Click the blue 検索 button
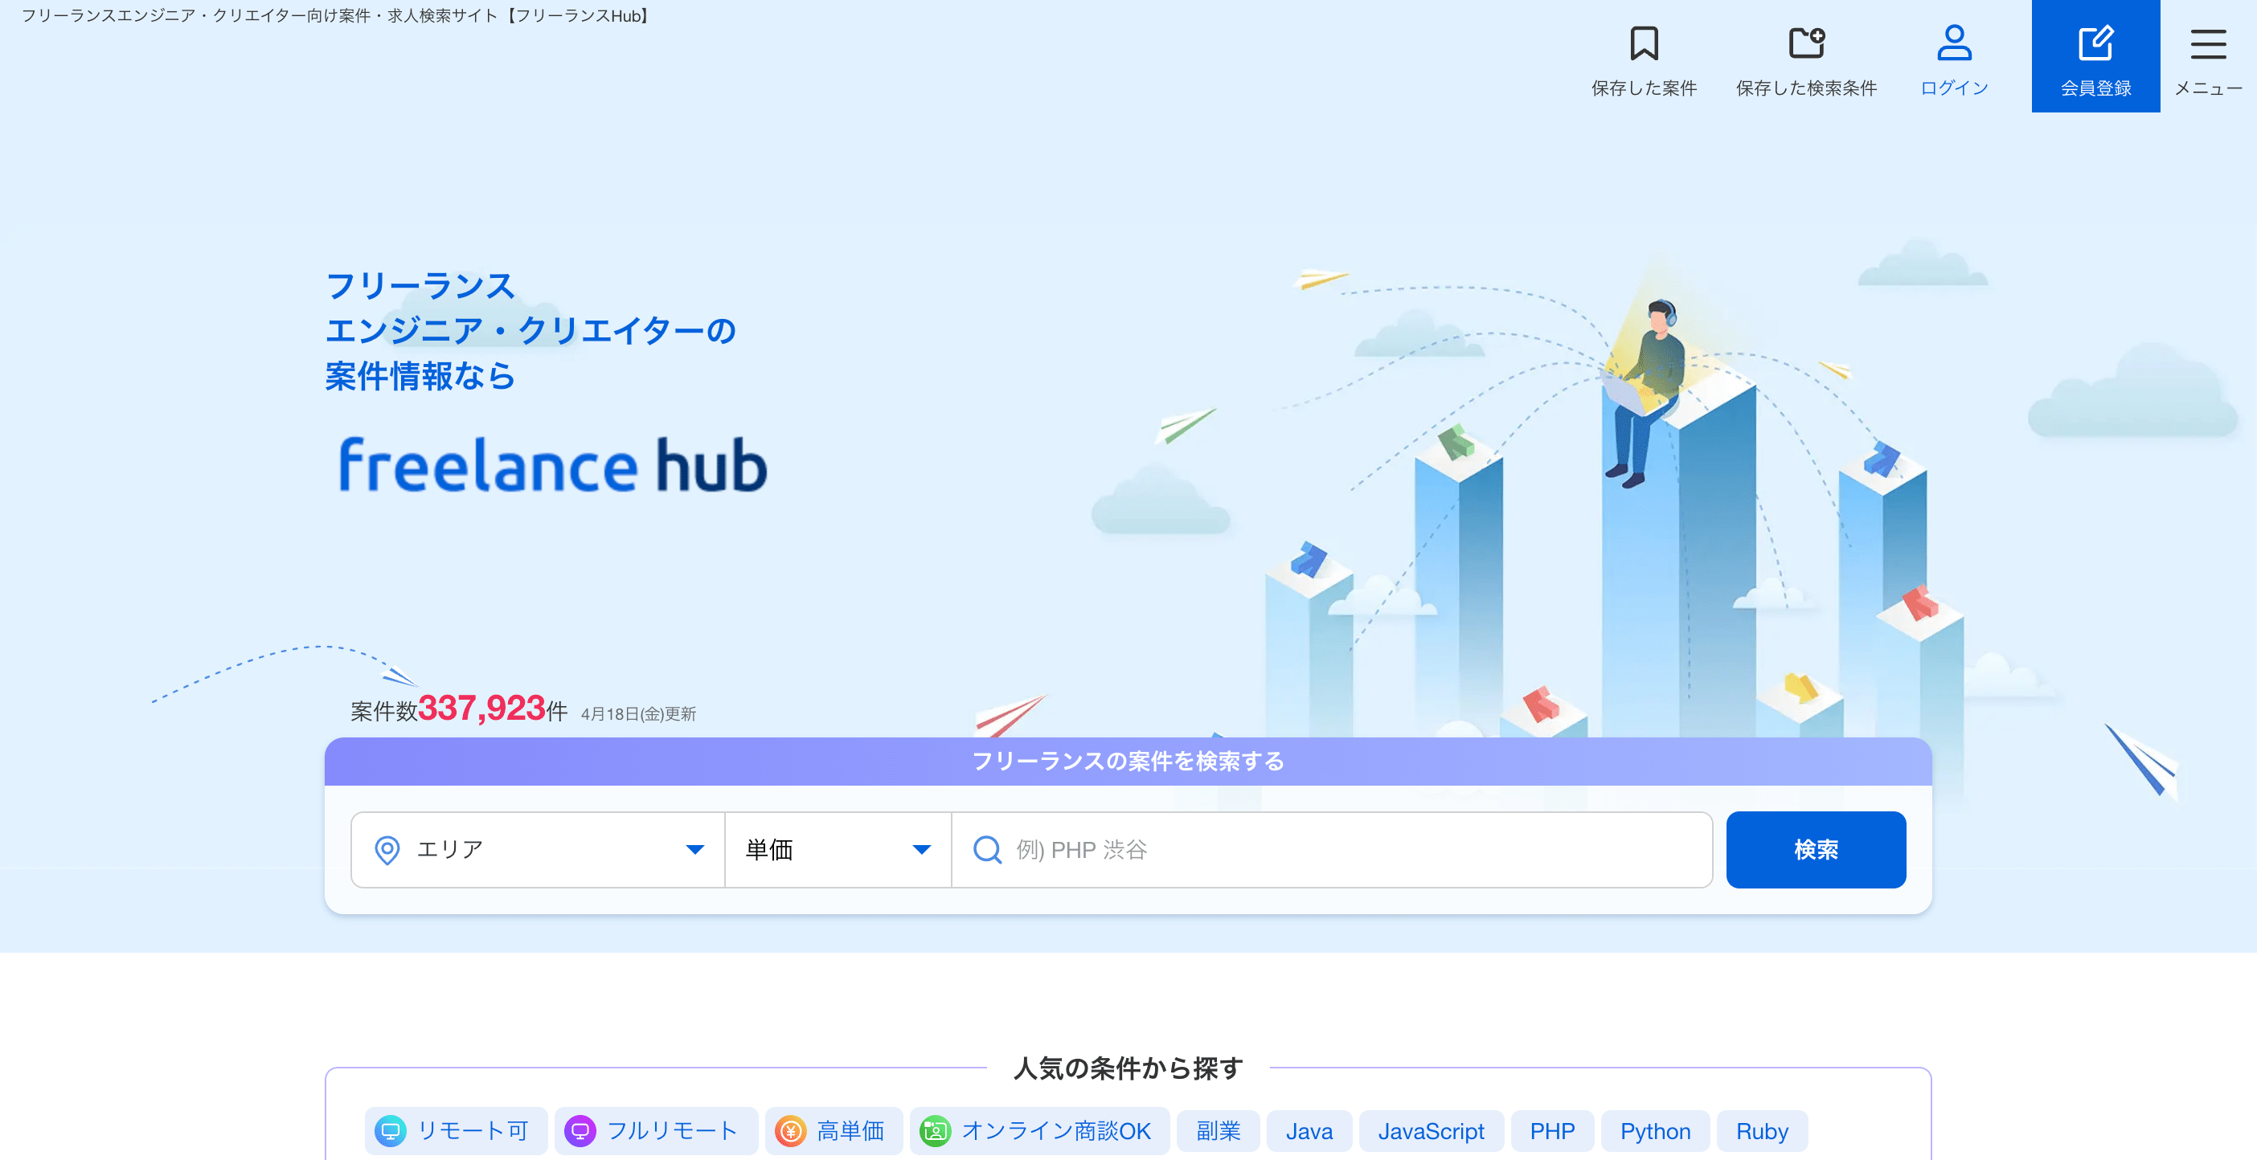The width and height of the screenshot is (2257, 1160). click(1816, 849)
